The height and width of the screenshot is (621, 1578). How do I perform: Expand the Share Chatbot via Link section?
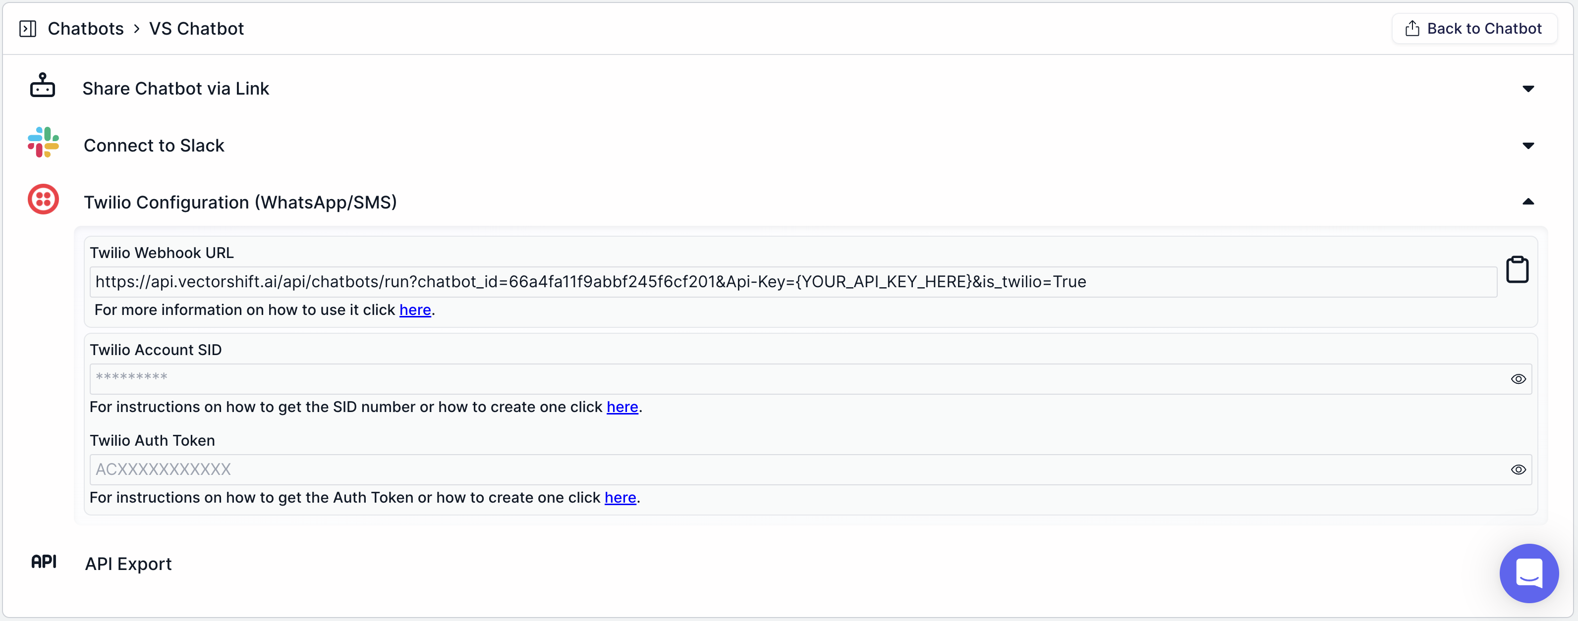coord(1528,89)
